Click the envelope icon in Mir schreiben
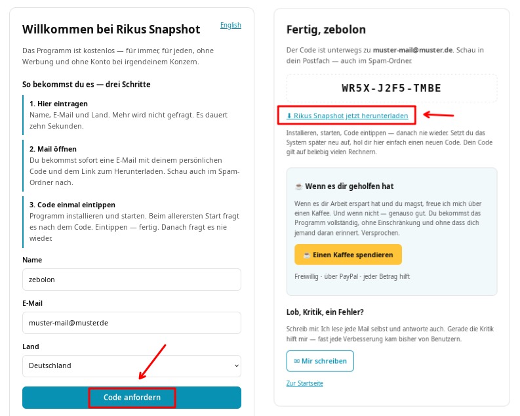 pyautogui.click(x=297, y=361)
